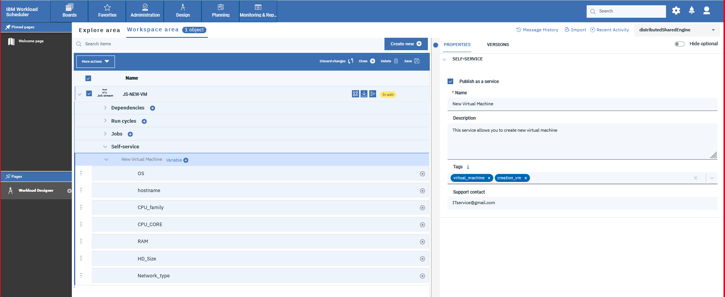Click the Create new button
Viewport: 725px width, 297px height.
406,44
